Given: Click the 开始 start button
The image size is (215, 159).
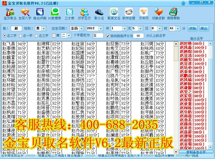Looking at the screenshot, I should pyautogui.click(x=193, y=28).
